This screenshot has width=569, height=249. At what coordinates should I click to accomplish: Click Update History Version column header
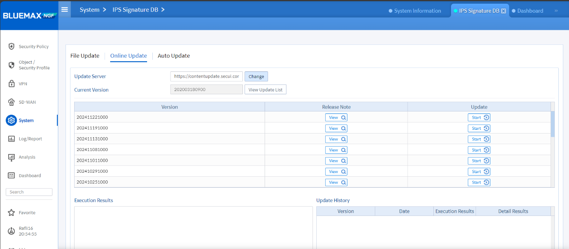(x=346, y=211)
